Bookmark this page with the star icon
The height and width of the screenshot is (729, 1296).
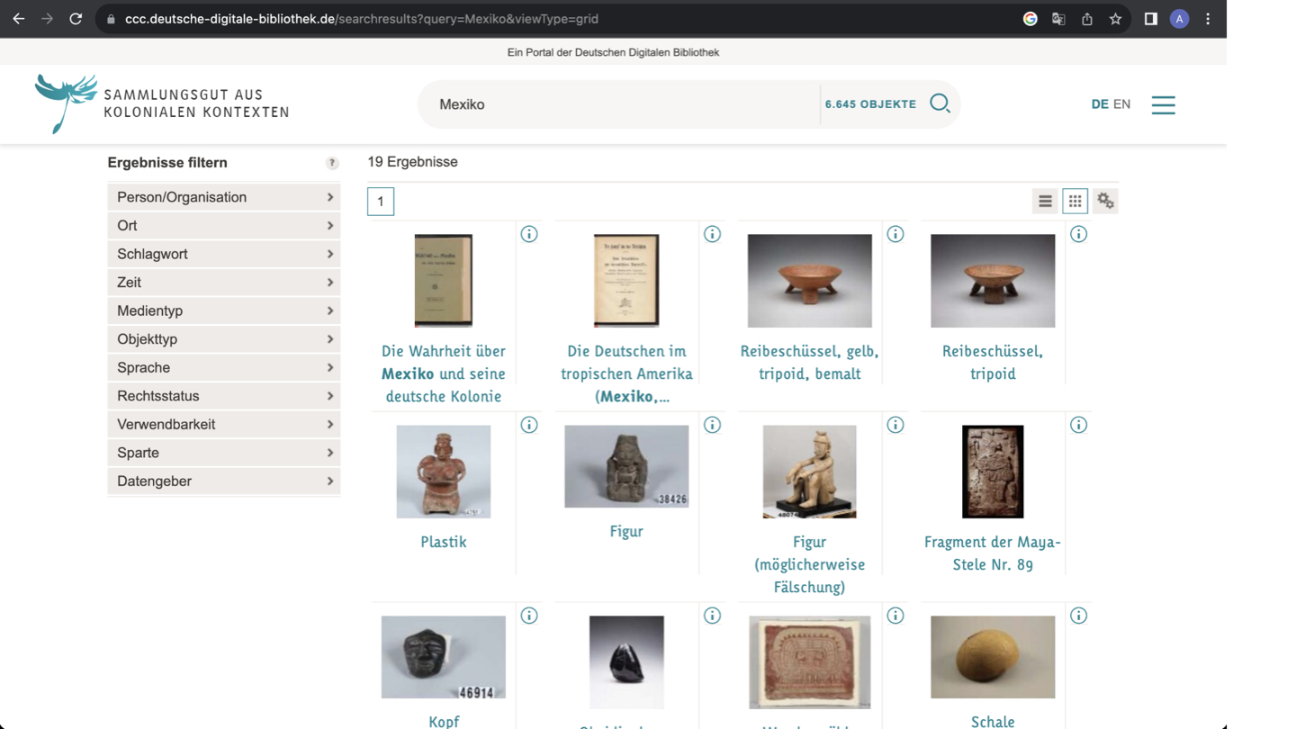[x=1115, y=19]
